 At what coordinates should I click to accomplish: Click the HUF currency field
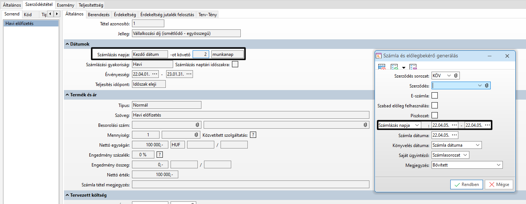pyautogui.click(x=178, y=145)
